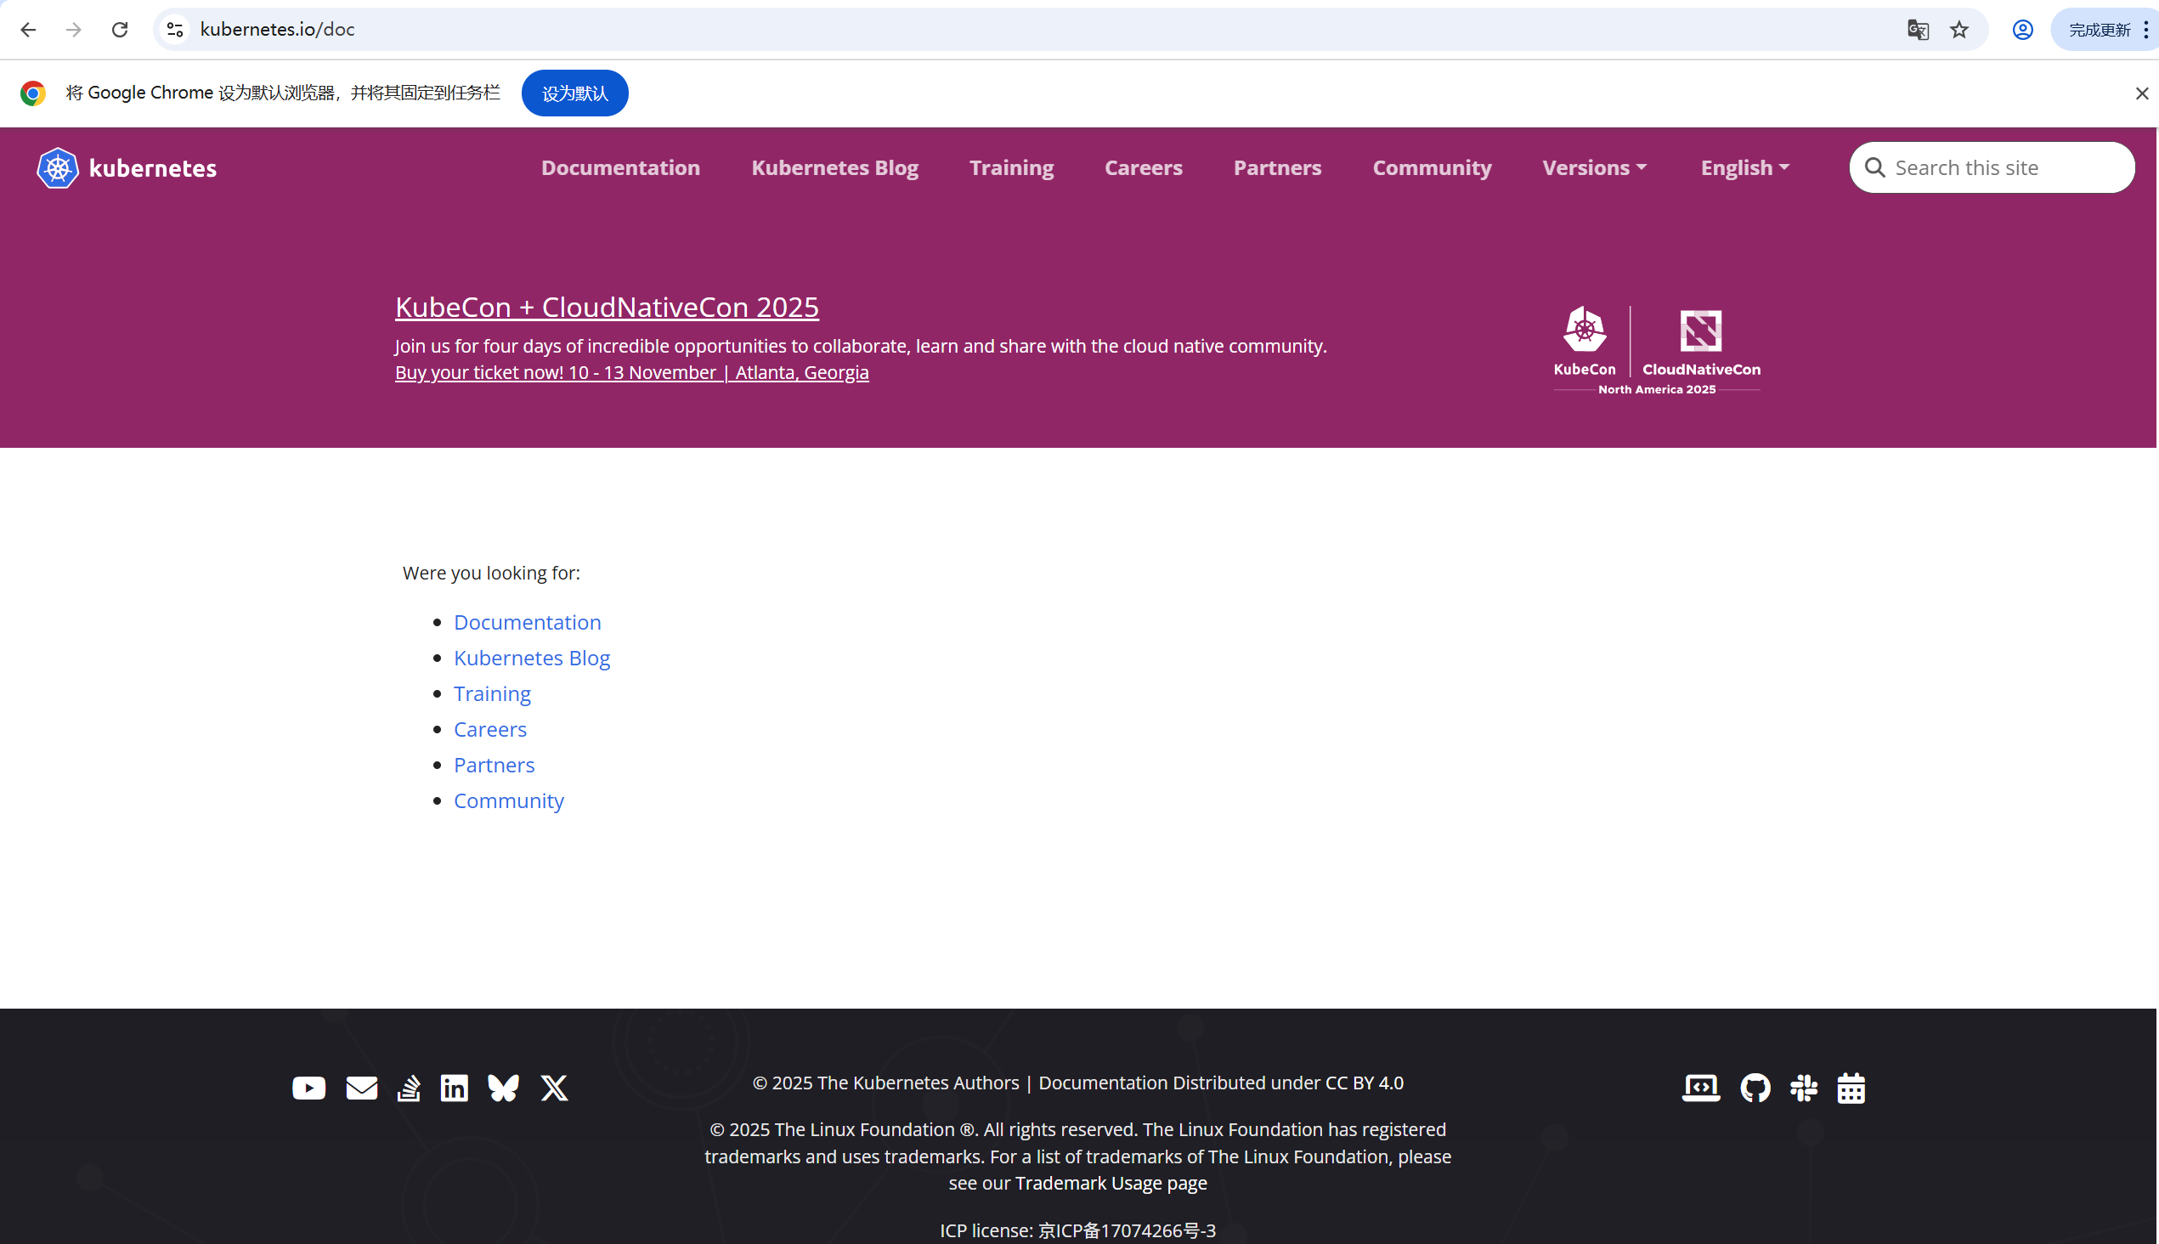Dismiss the default browser infobar
The height and width of the screenshot is (1244, 2159).
tap(2141, 93)
